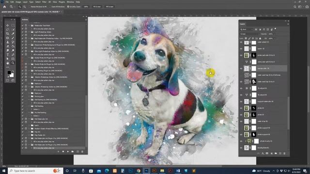Select the Path Selection arrow tool
Image resolution: width=310 pixels, height=174 pixels.
8,59
